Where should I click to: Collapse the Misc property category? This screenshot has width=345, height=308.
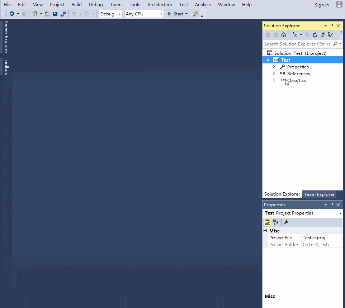[265, 230]
